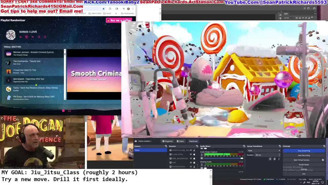Image resolution: width=328 pixels, height=185 pixels.
Task: Open Properties for VIDEO CAMERA 1 source
Action: 167,141
